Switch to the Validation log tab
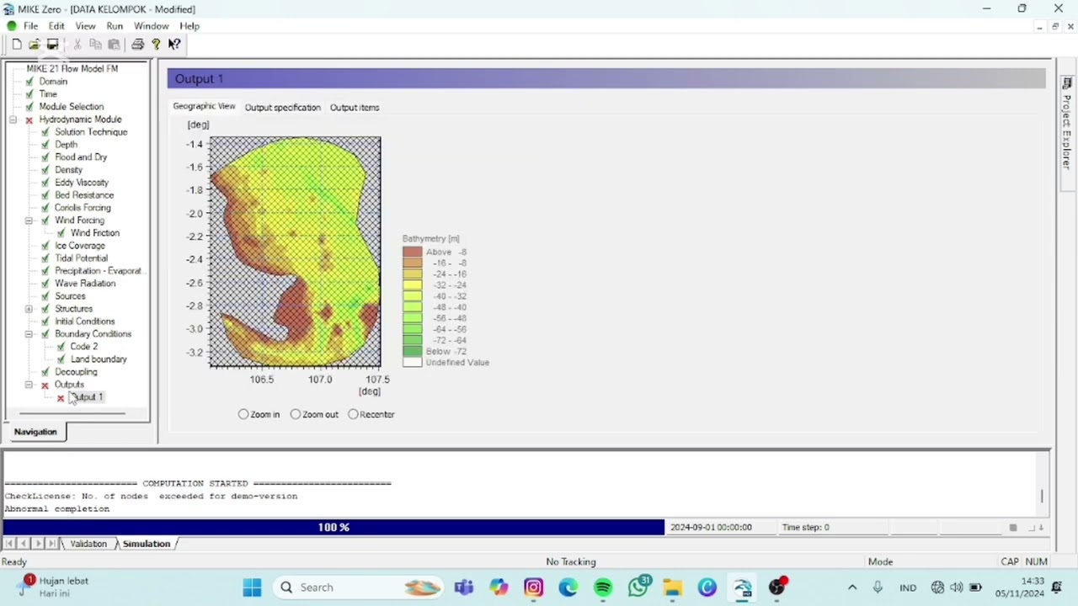 [88, 544]
